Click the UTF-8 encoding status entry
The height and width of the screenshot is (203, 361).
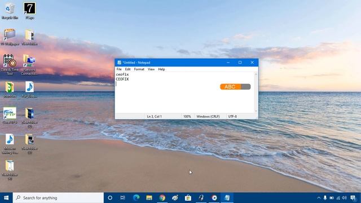coord(232,117)
